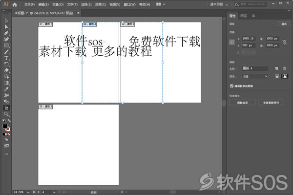Open the 效果(C) menu
The height and width of the screenshot is (195, 293).
100,4
